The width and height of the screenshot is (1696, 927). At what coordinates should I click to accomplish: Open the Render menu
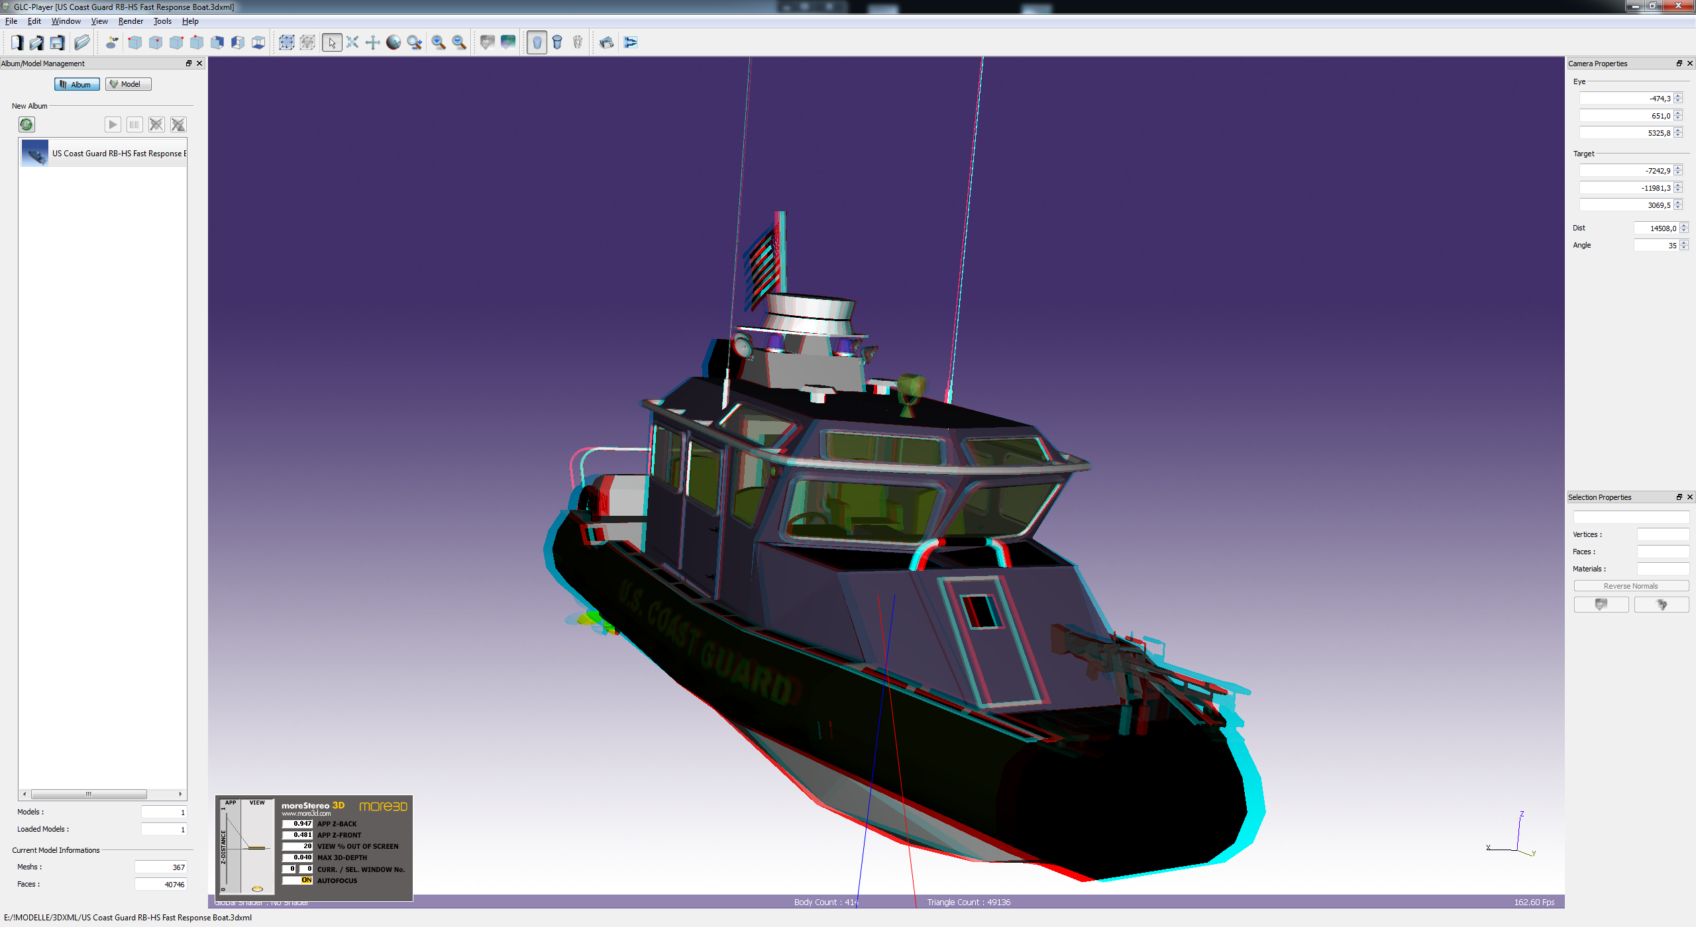click(x=131, y=21)
